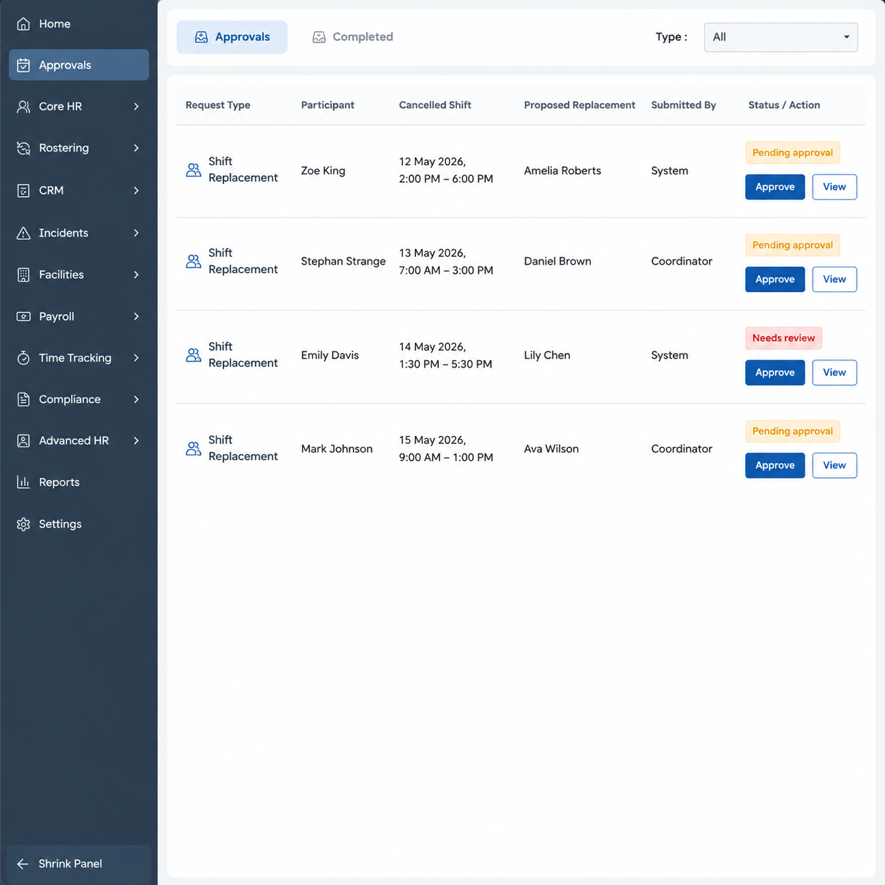Viewport: 885px width, 885px height.
Task: Click the Needs review status badge
Action: coord(783,338)
